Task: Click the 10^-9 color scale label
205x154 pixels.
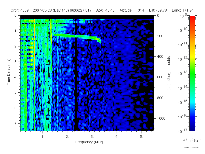Action: point(183,16)
